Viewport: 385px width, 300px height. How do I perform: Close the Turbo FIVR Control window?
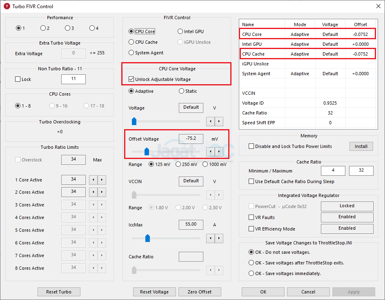pyautogui.click(x=378, y=6)
